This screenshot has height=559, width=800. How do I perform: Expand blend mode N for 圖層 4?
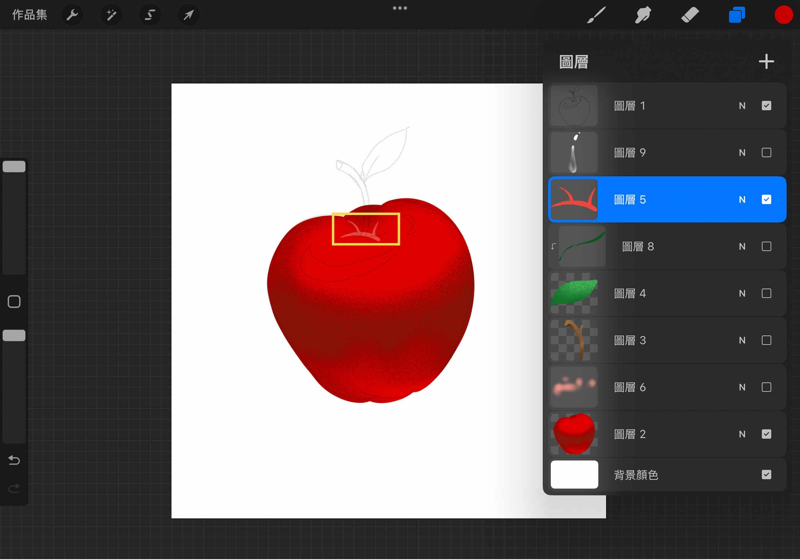tap(742, 293)
